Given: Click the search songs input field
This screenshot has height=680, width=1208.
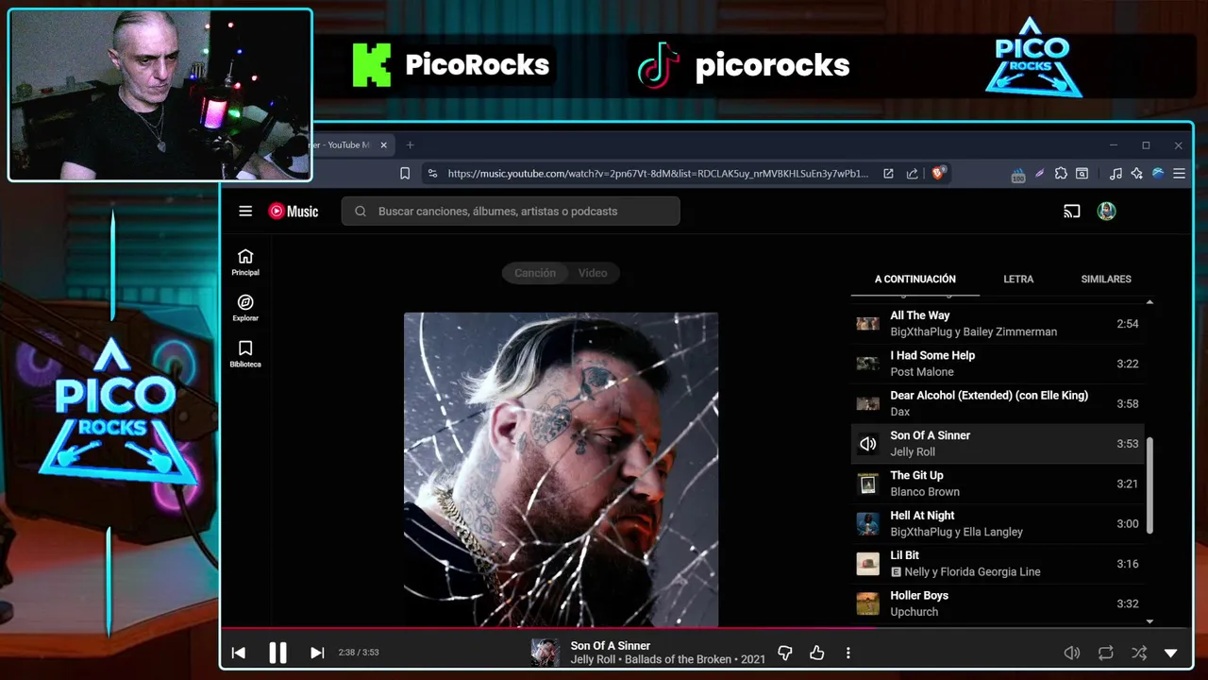Looking at the screenshot, I should tap(511, 212).
